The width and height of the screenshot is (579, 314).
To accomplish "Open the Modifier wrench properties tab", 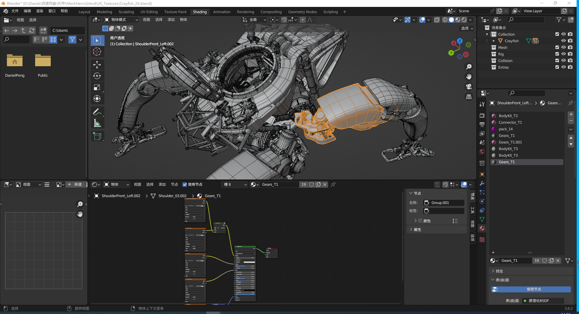I will [482, 183].
